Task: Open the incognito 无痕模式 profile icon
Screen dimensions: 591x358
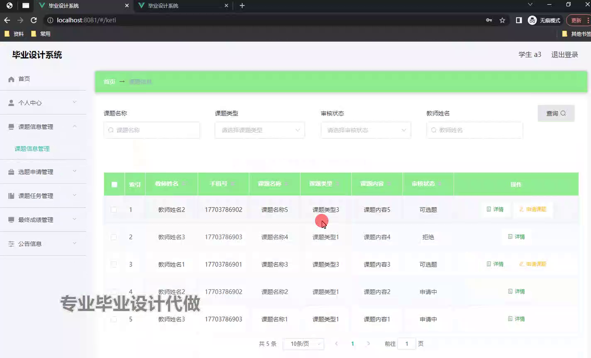Action: pyautogui.click(x=532, y=20)
